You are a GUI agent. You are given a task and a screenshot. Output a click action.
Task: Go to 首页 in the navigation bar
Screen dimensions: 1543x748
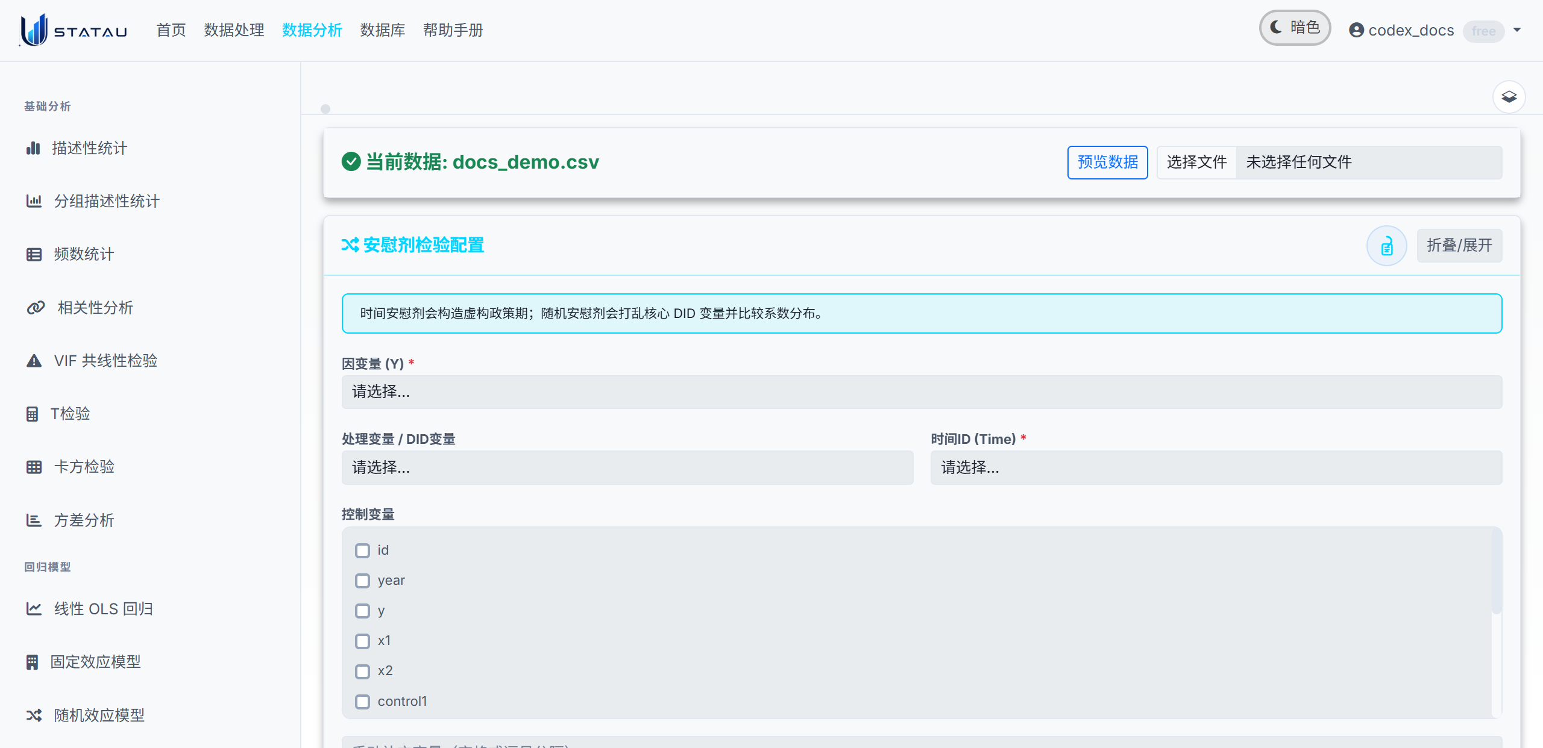point(171,30)
